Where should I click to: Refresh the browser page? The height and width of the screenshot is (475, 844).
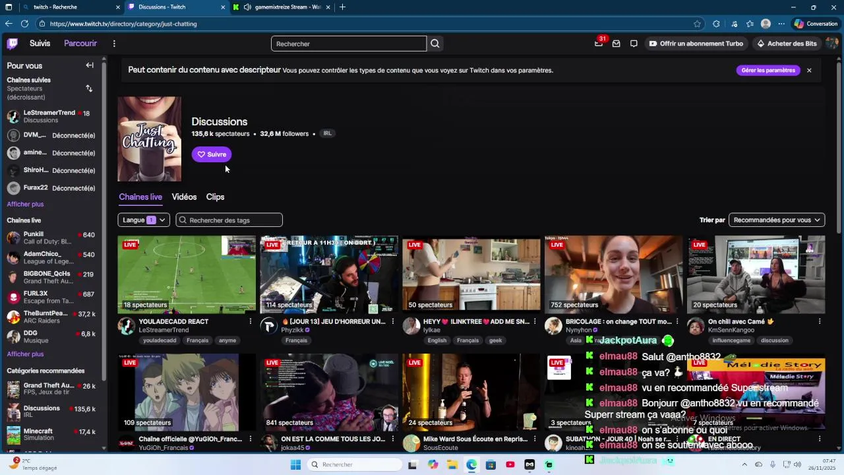pyautogui.click(x=24, y=24)
